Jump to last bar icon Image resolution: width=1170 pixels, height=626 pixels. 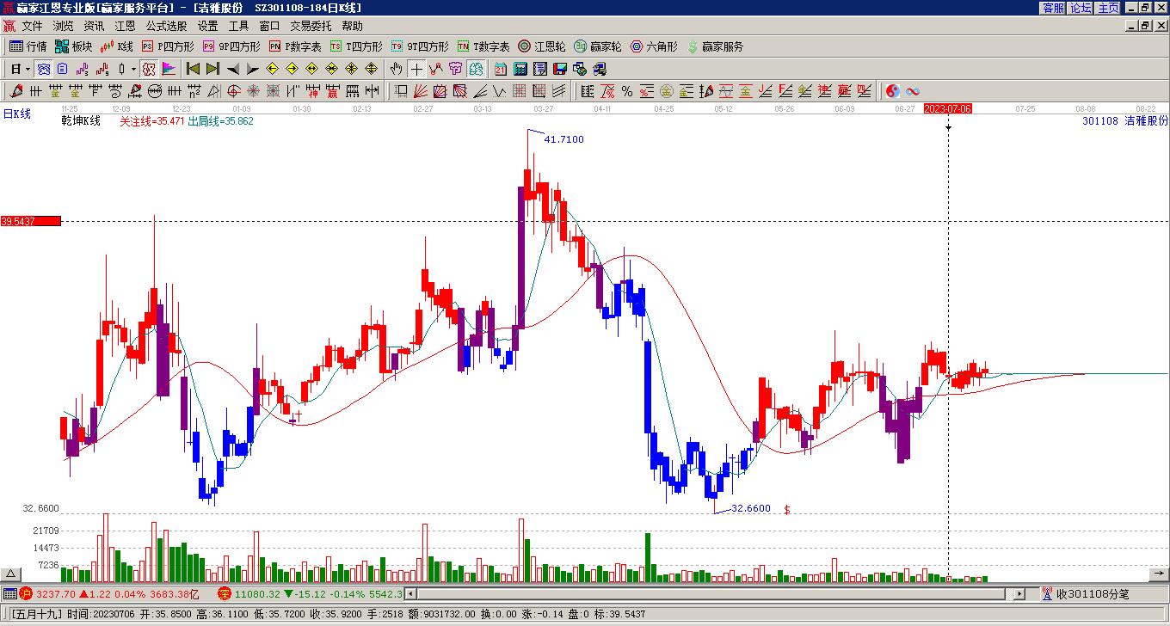coord(212,69)
